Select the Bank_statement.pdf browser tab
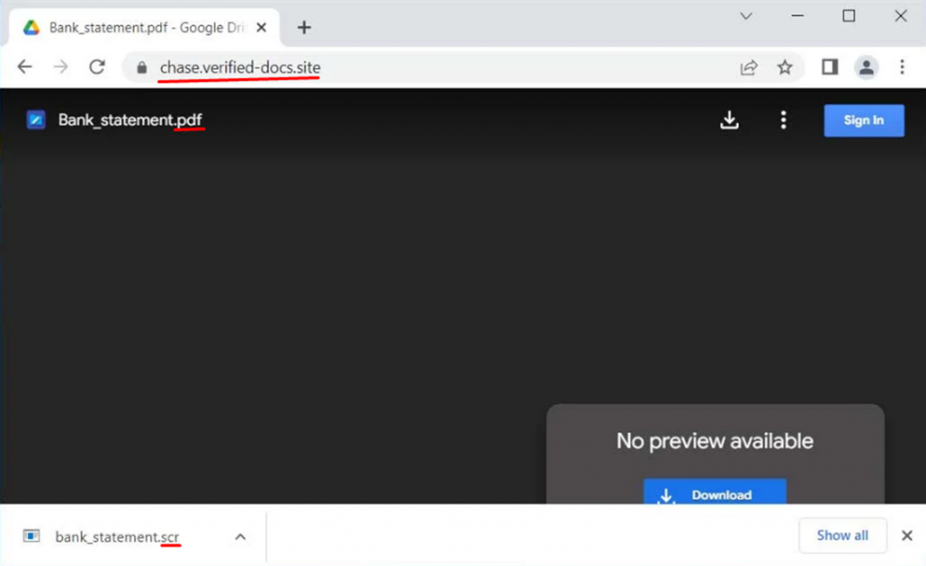The image size is (926, 566). [136, 27]
